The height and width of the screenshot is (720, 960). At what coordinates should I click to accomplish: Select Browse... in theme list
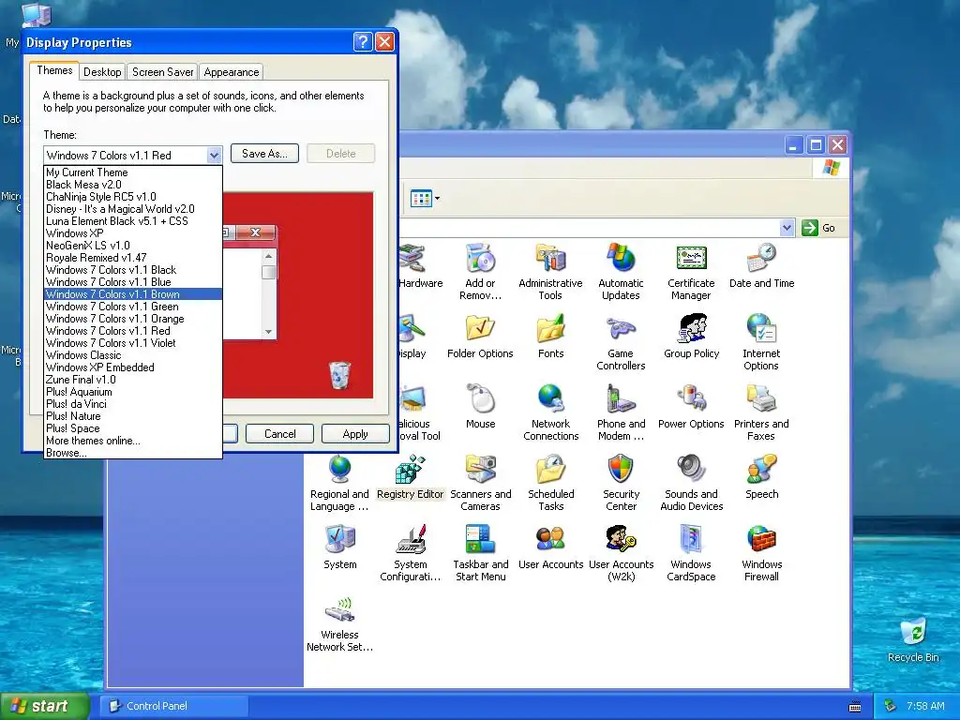tap(133, 453)
